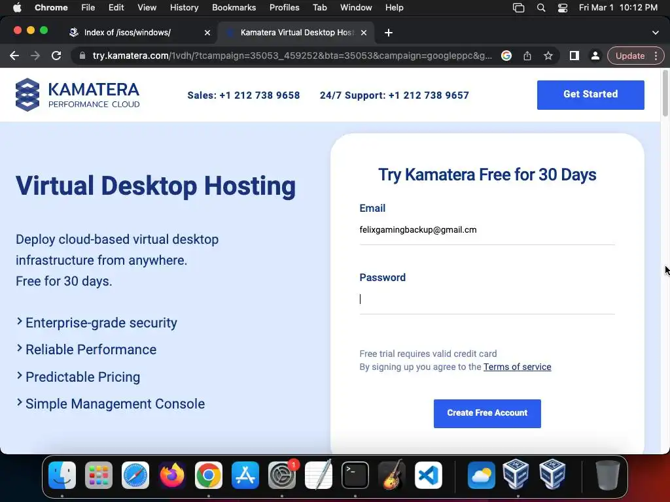
Task: Click Create Free Account button
Action: (487, 413)
